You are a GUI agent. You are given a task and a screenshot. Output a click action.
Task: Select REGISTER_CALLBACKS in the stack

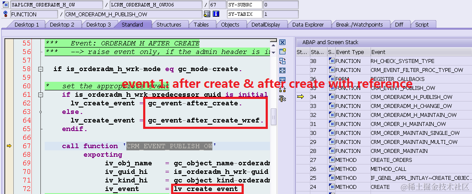pyautogui.click(x=397, y=79)
